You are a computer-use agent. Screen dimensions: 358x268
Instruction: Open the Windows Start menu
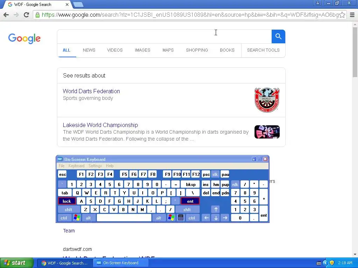(x=17, y=263)
